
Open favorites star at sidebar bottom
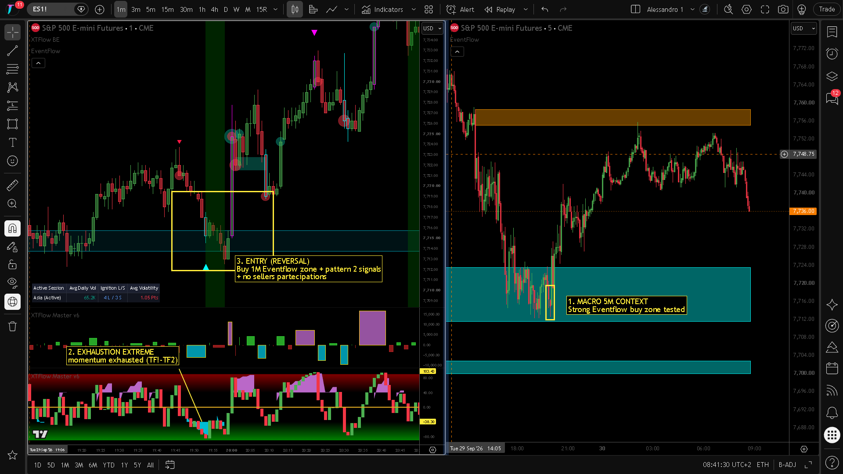(12, 455)
